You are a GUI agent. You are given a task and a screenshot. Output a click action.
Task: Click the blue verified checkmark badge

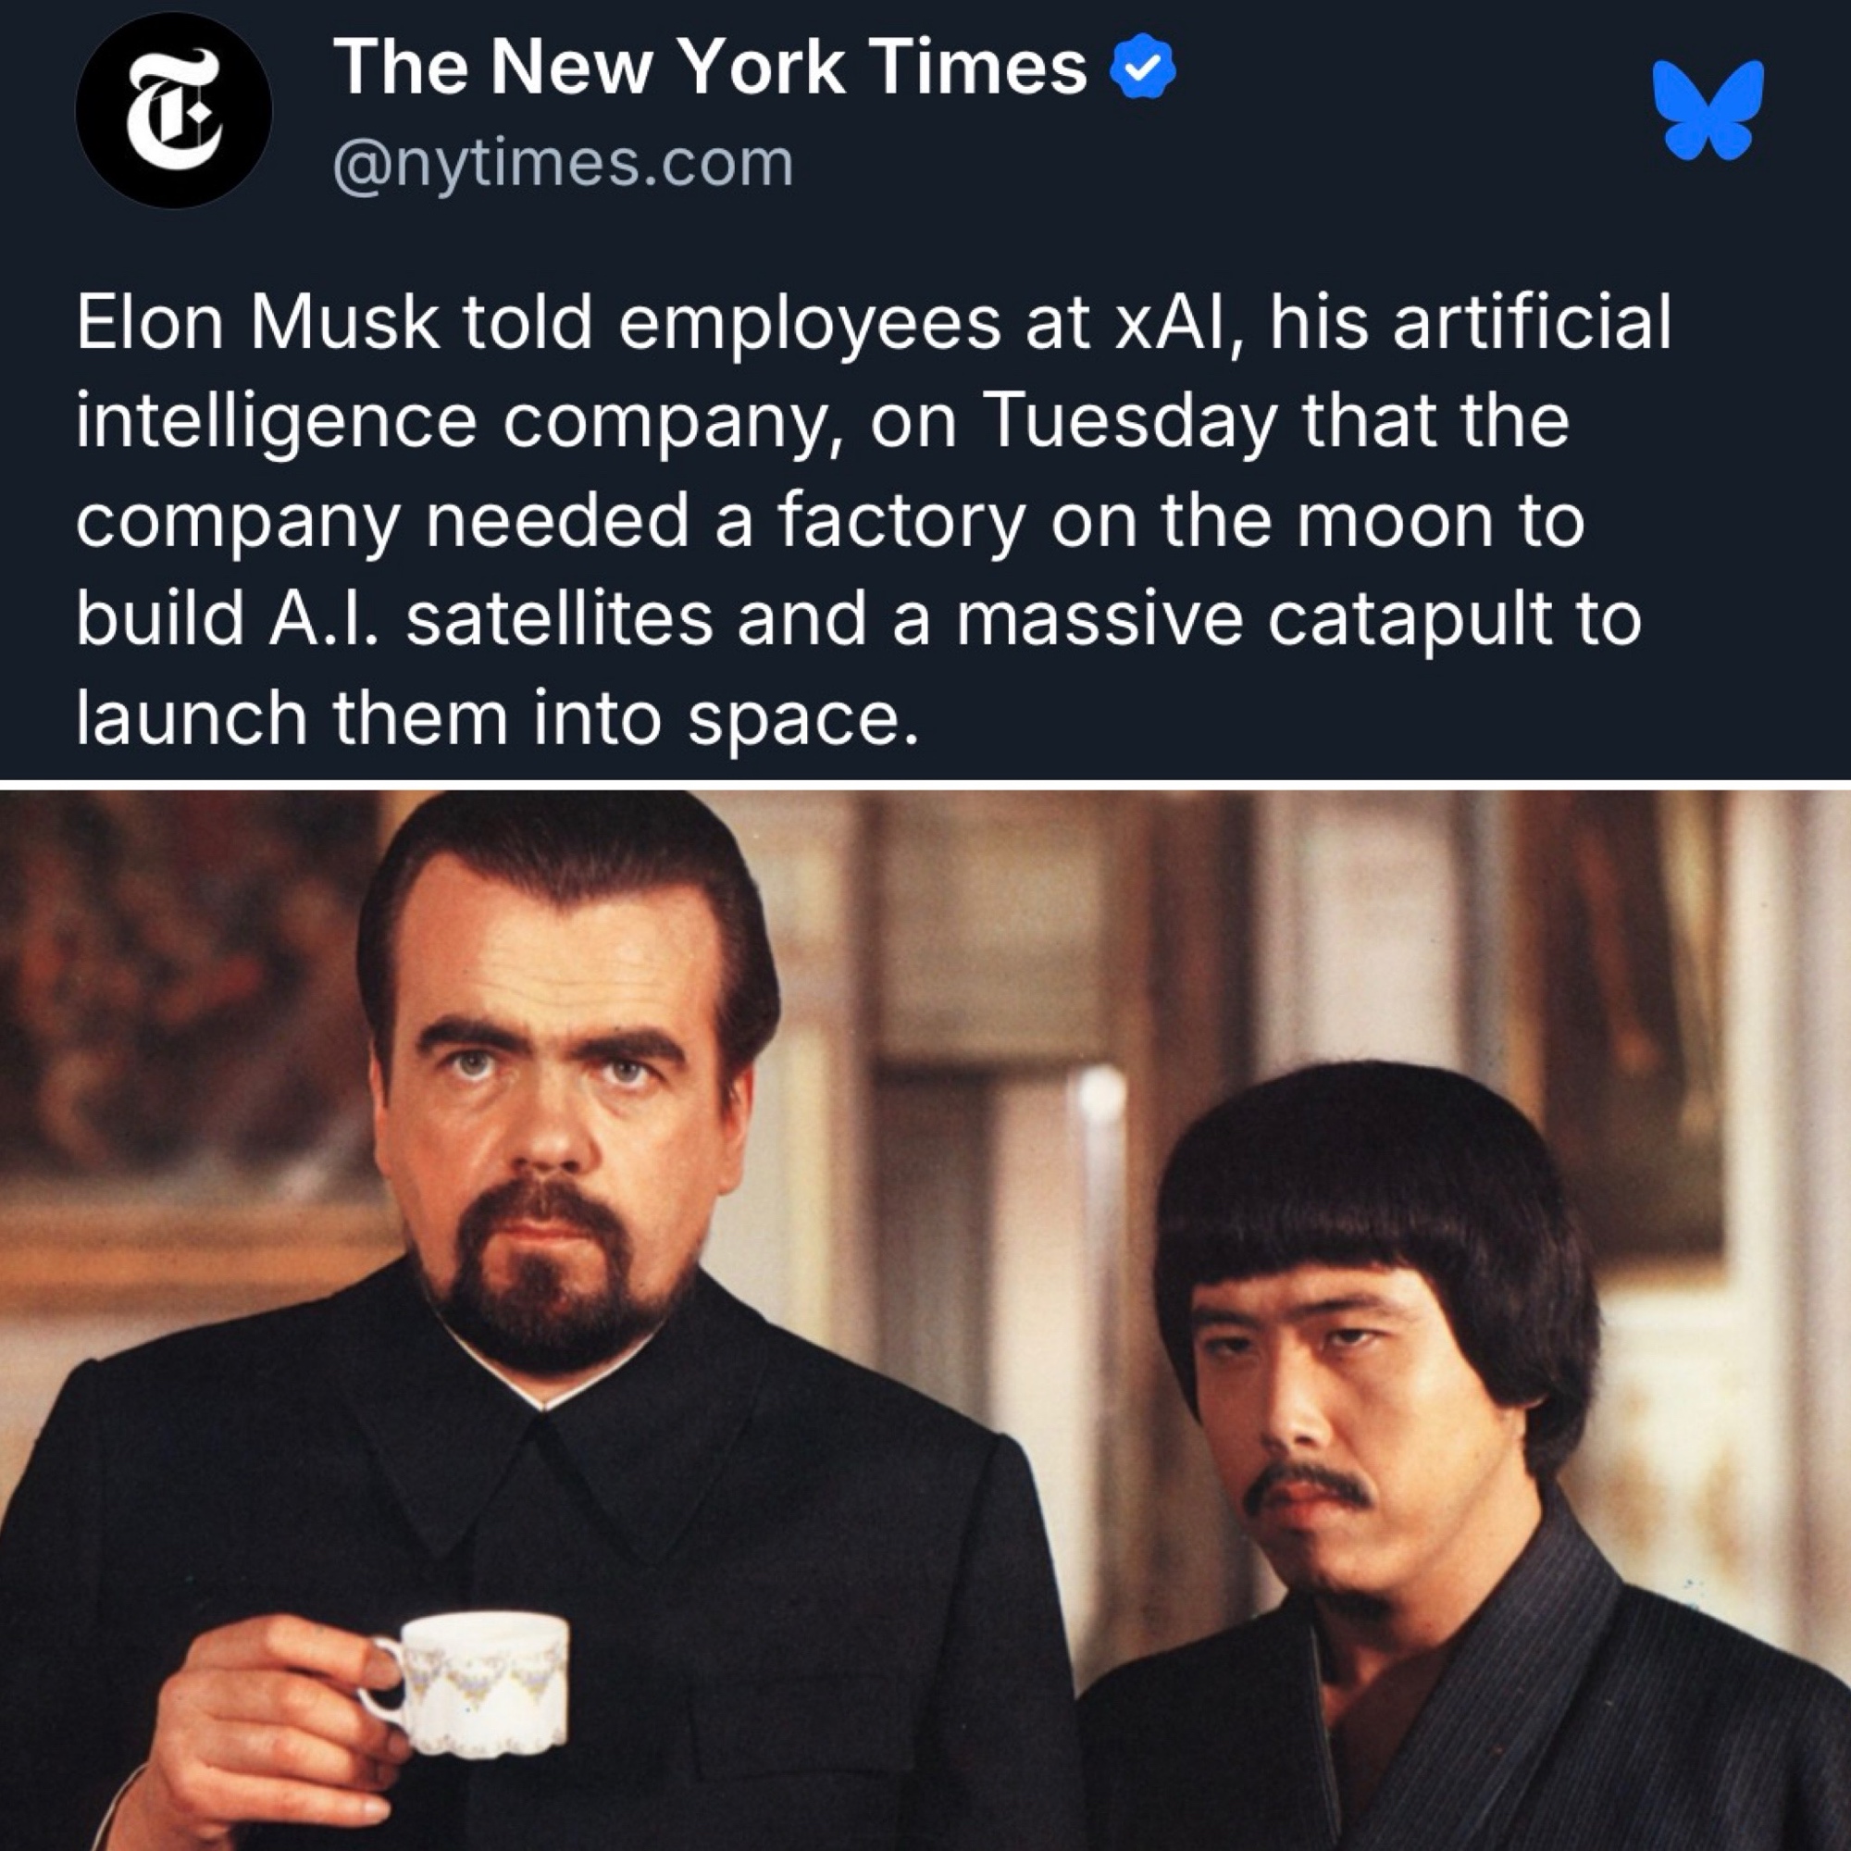click(x=1141, y=67)
